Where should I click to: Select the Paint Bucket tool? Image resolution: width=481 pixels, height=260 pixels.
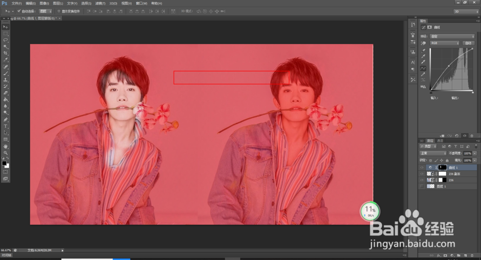[x=5, y=99]
